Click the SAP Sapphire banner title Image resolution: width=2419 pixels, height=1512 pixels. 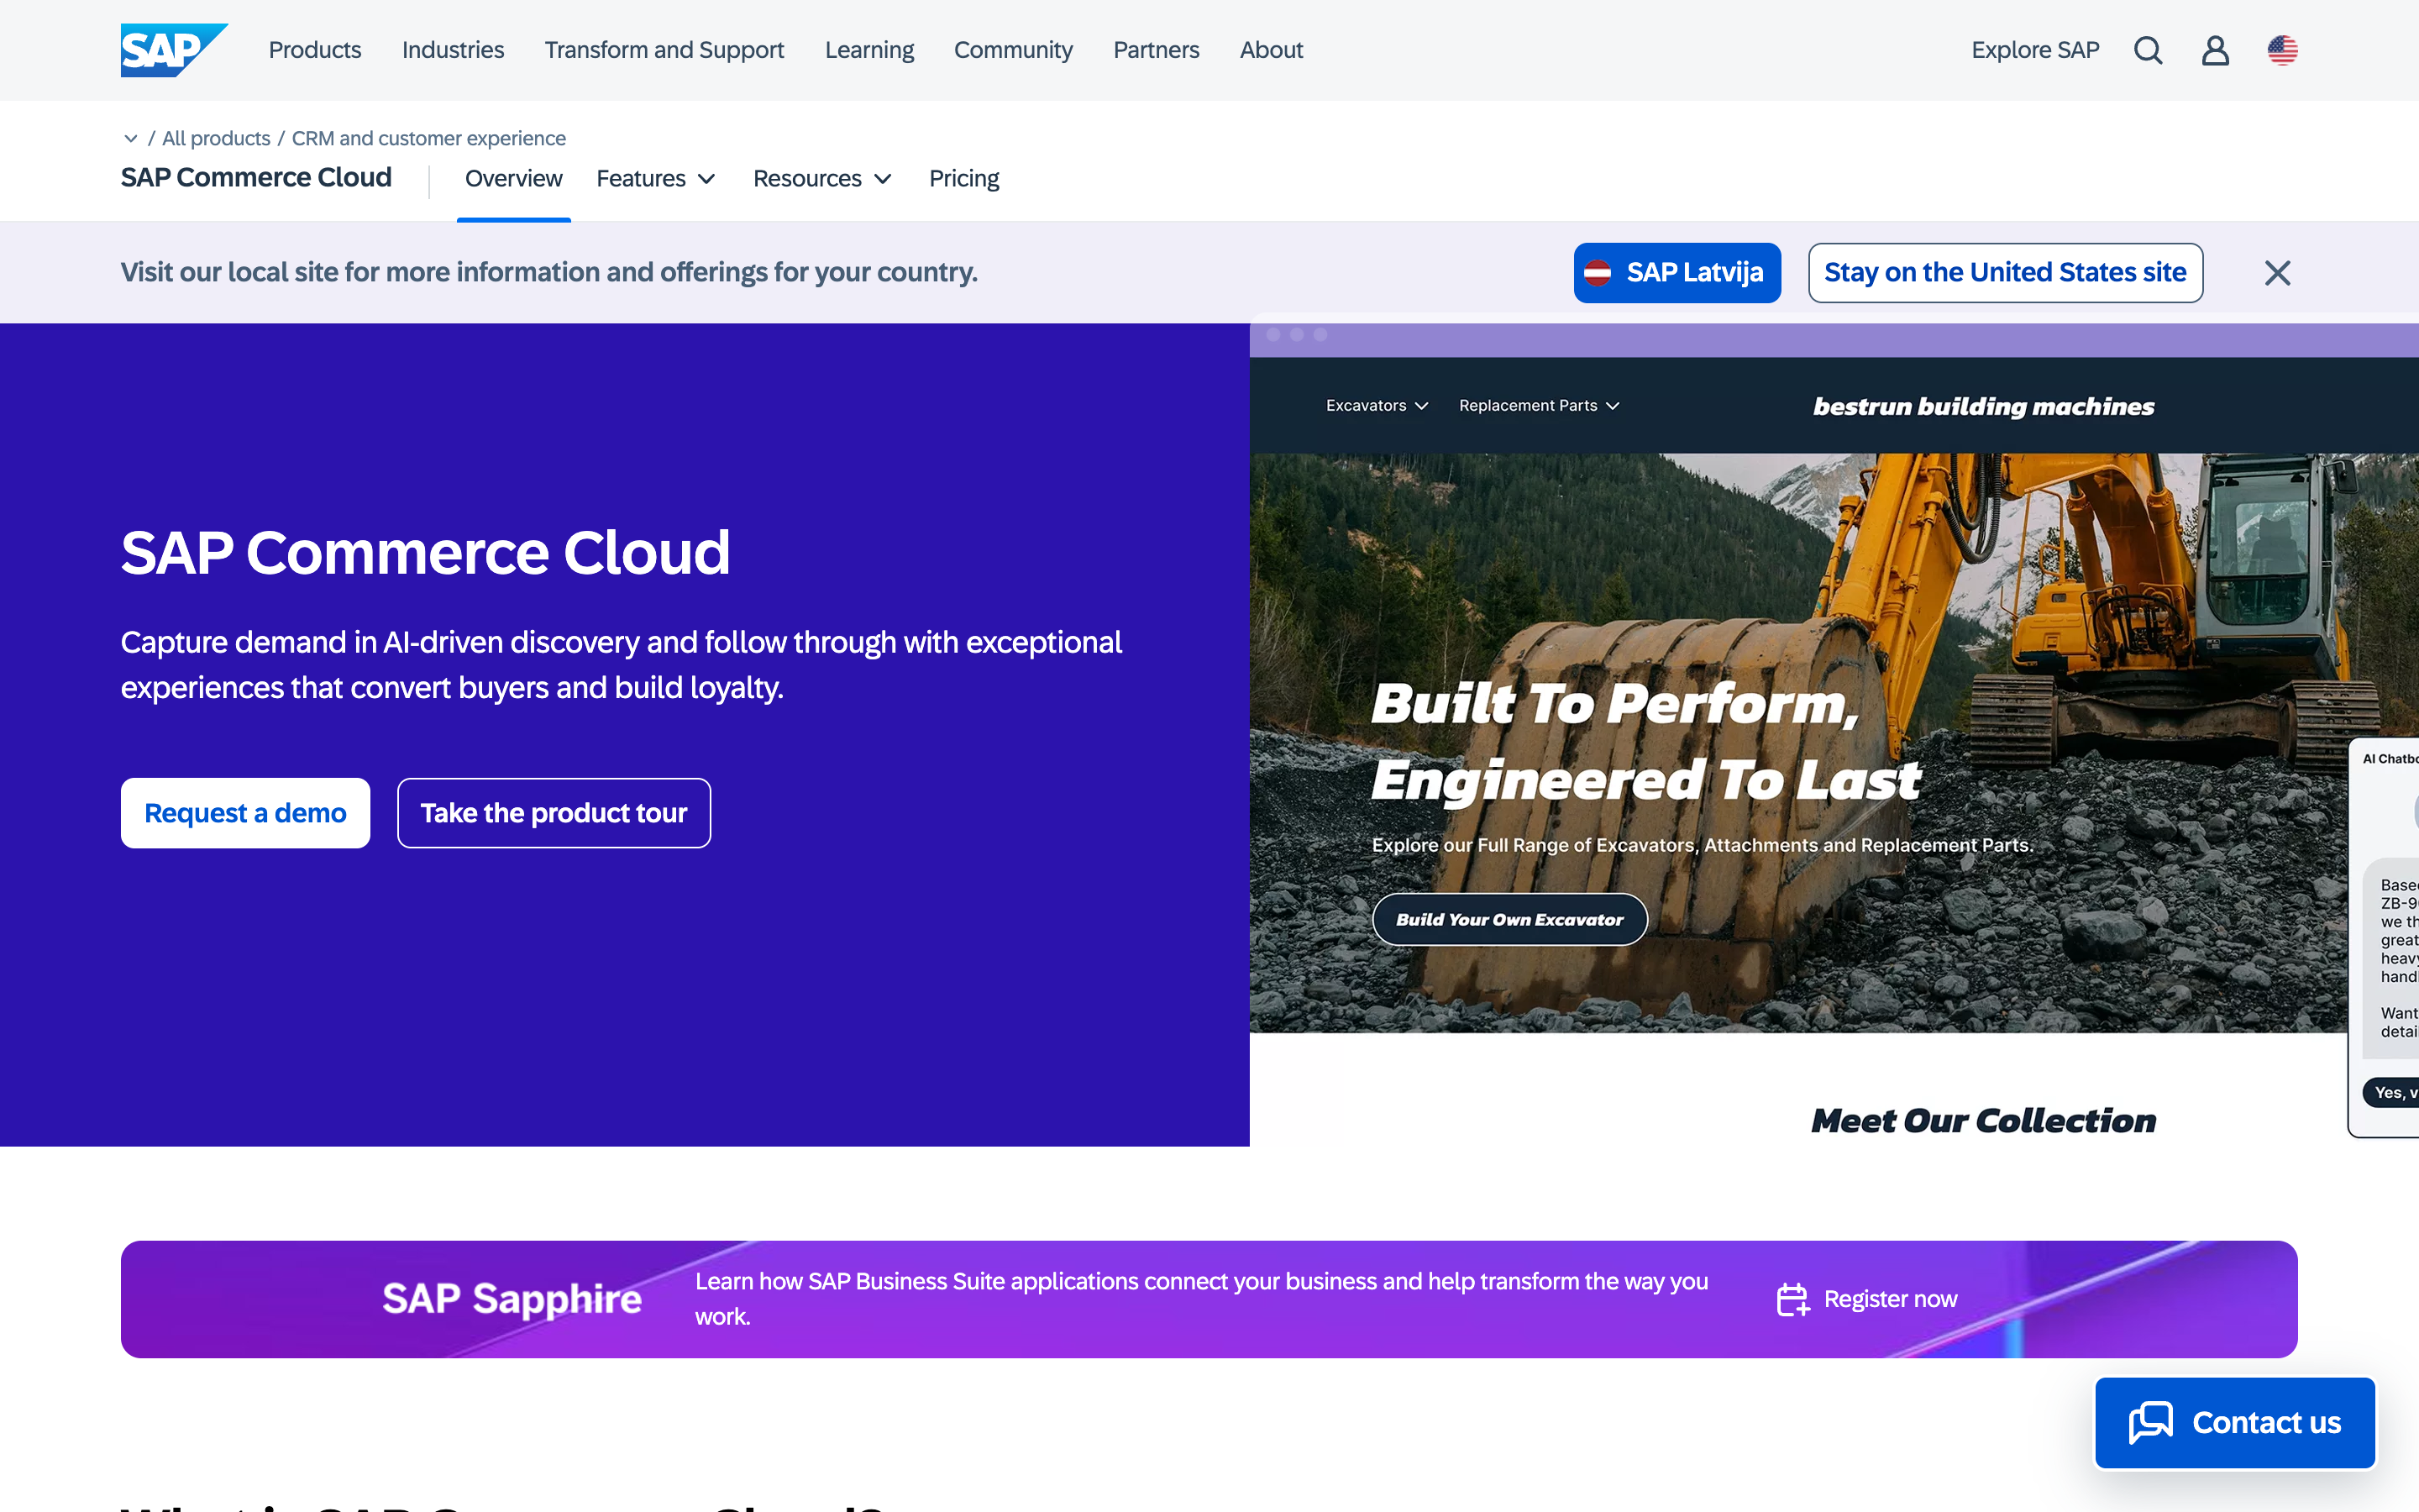point(512,1299)
